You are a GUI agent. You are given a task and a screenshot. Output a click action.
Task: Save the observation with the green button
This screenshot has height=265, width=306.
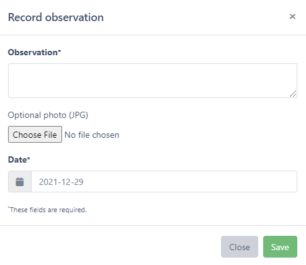pyautogui.click(x=280, y=246)
